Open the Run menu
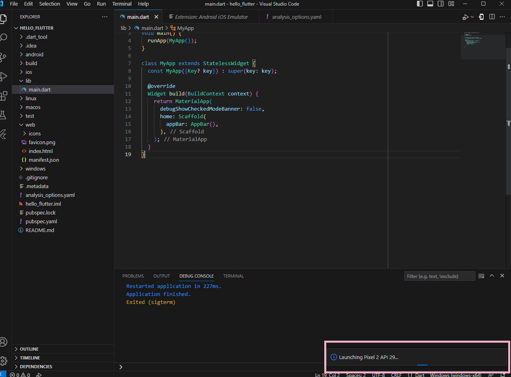The image size is (511, 377). (x=102, y=4)
